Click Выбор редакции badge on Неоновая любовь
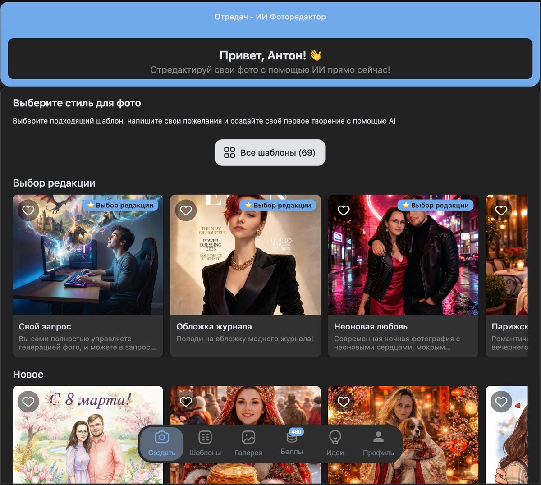 tap(436, 205)
